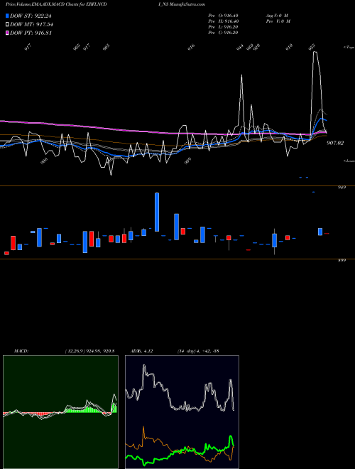The width and height of the screenshot is (355, 469).
Task: Click the Pre L: 916.20 value
Action: [x=223, y=27]
